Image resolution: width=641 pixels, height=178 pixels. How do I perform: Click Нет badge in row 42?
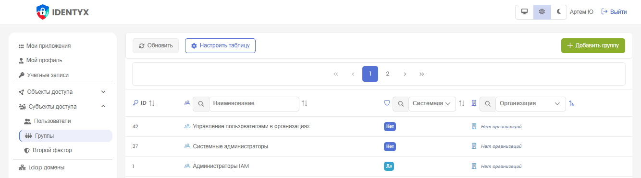(390, 126)
